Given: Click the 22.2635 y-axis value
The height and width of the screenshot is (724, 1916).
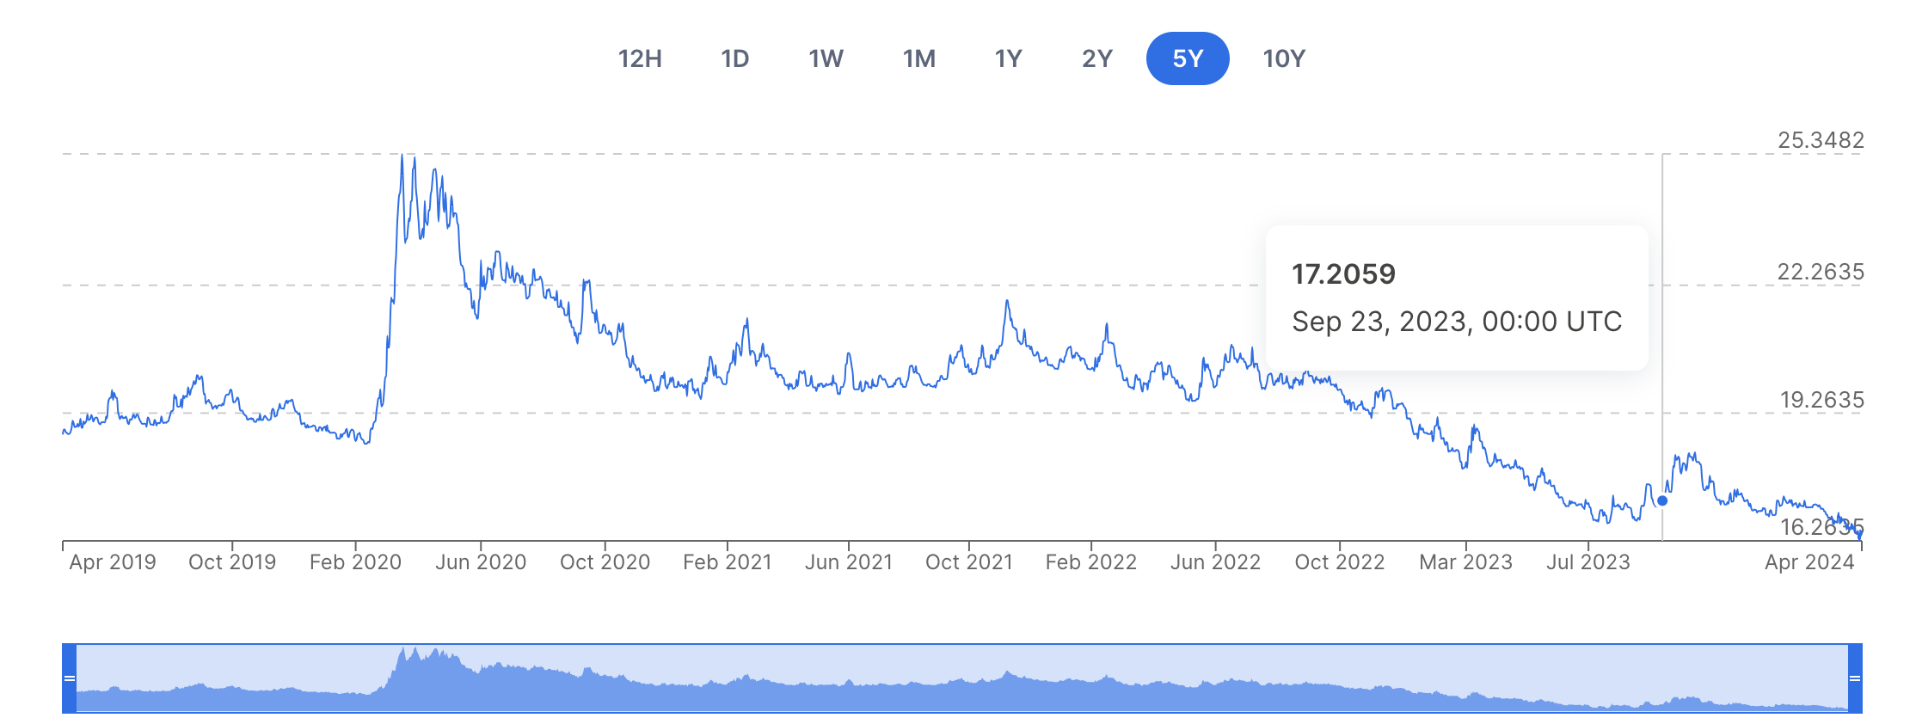Looking at the screenshot, I should (x=1821, y=272).
